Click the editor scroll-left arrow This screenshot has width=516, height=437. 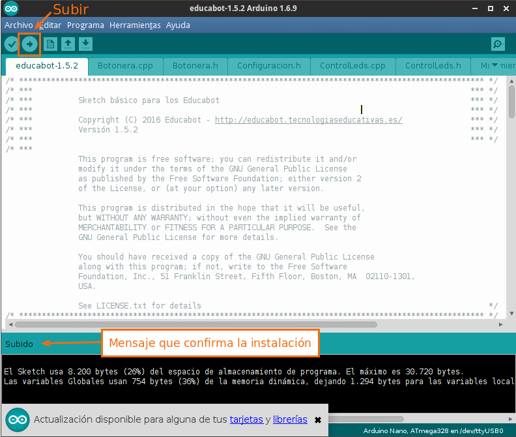tap(10, 325)
